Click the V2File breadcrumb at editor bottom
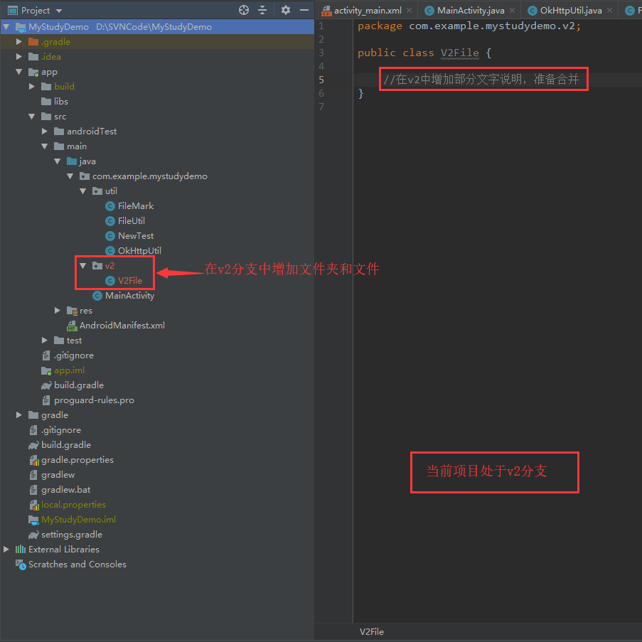 point(371,632)
